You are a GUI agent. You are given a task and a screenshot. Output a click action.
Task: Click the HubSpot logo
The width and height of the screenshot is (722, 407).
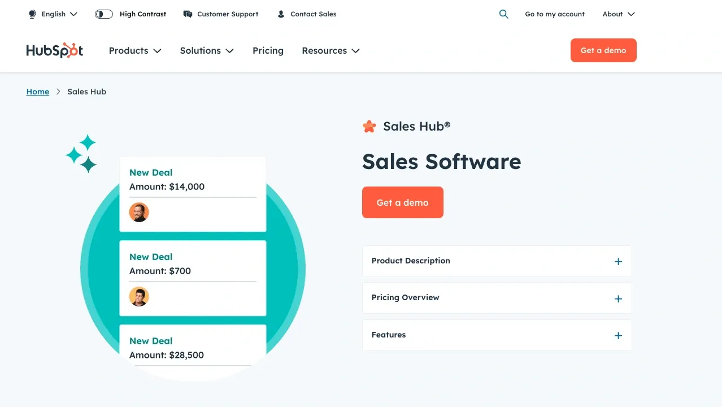(55, 50)
